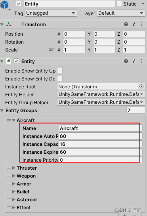Click the Armor element drag handle
This screenshot has height=216, width=147.
click(9, 184)
